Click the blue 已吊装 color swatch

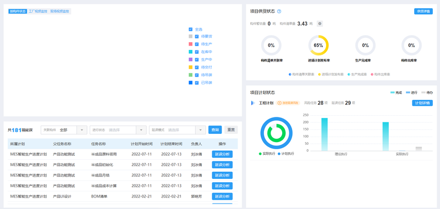coord(190,83)
